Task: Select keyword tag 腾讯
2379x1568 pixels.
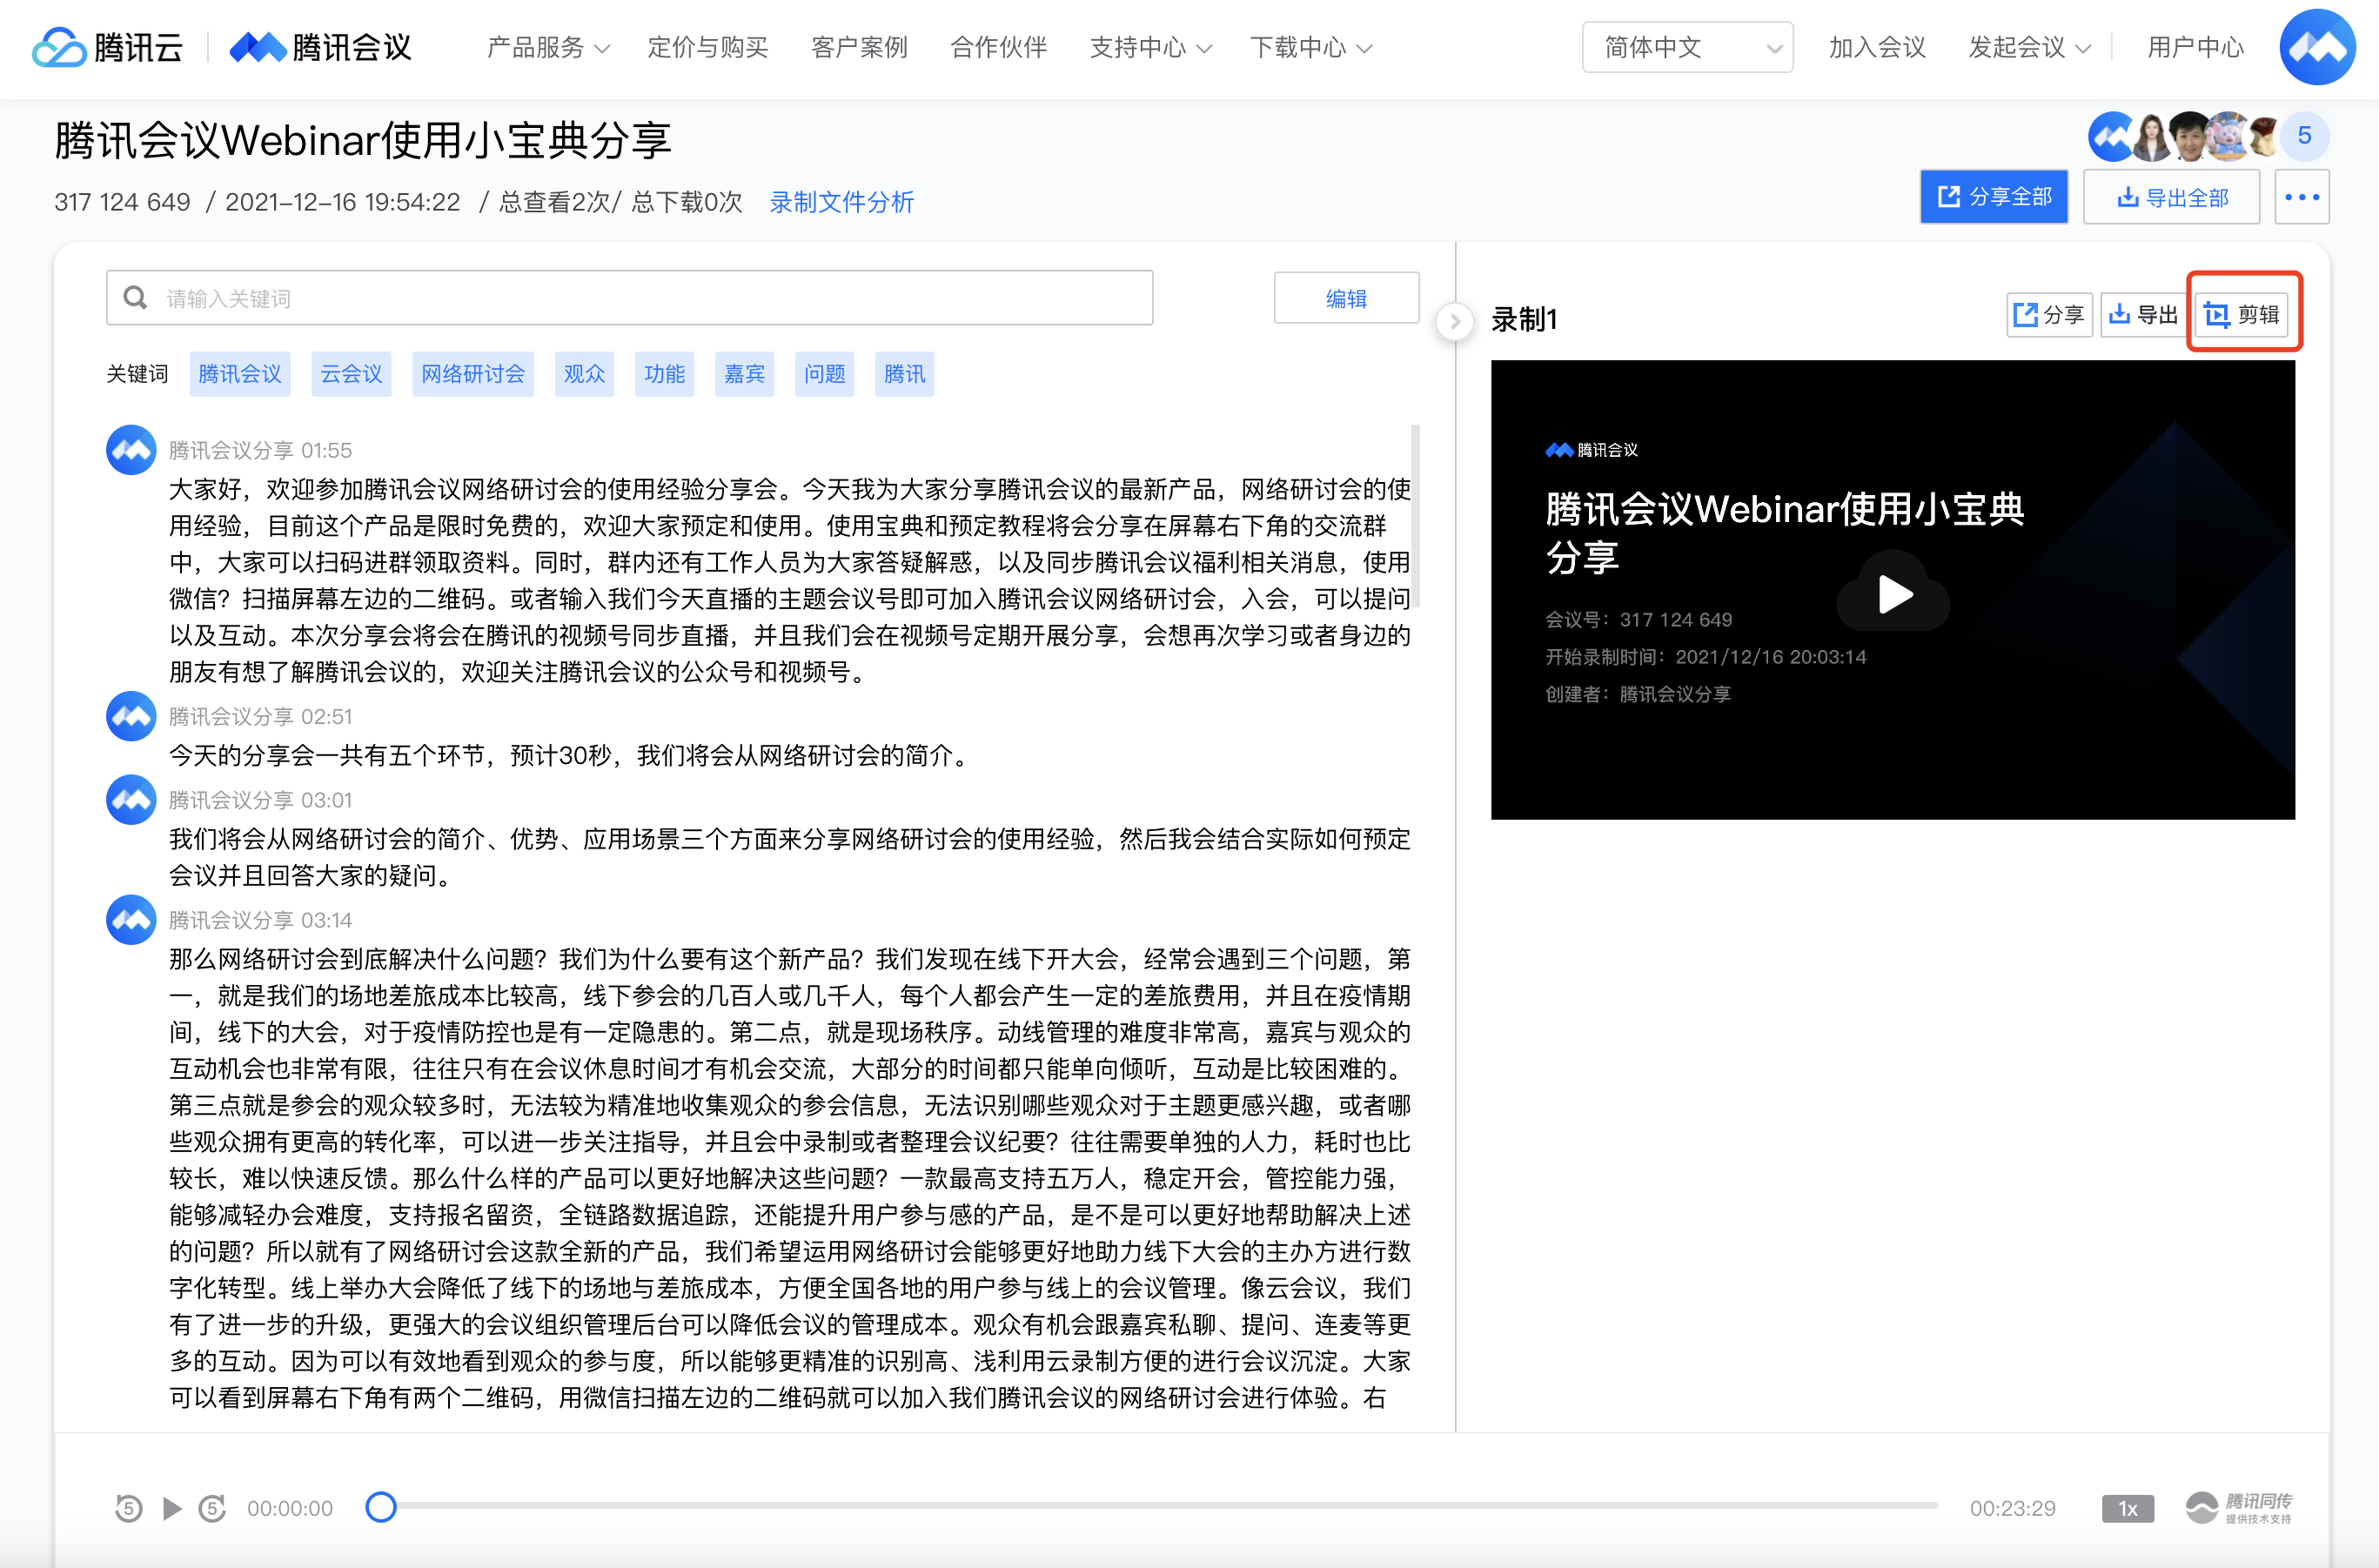Action: tap(904, 374)
